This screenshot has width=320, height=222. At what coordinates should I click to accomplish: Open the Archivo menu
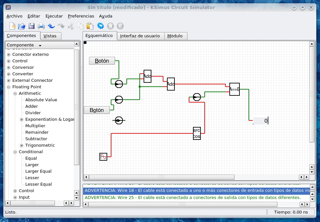pos(14,16)
